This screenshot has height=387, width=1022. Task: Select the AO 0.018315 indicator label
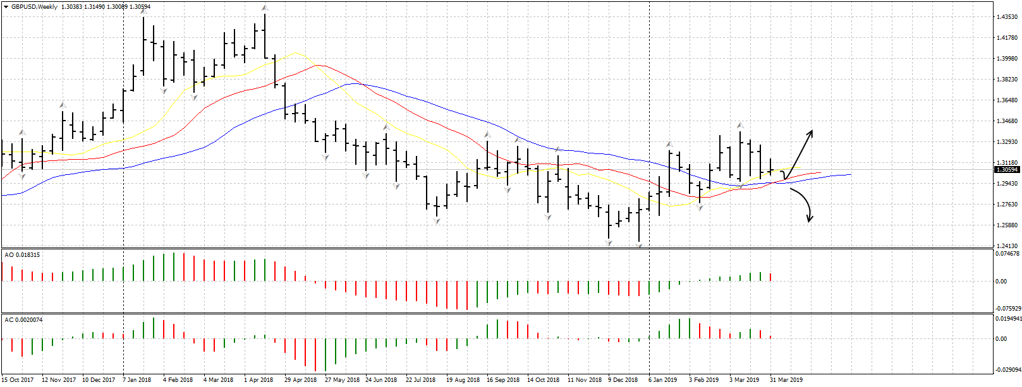tap(22, 255)
